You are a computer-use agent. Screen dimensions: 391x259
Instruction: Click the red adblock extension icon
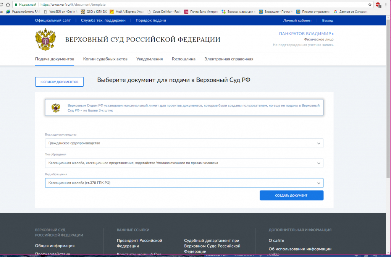coord(378,5)
